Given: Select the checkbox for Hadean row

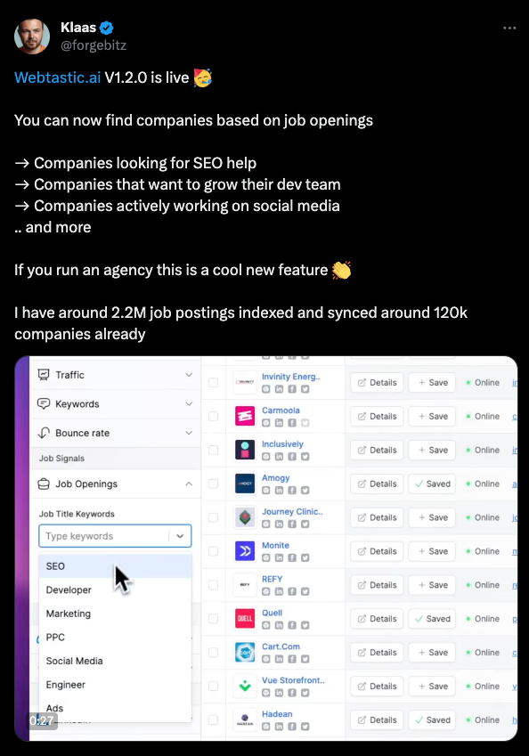Looking at the screenshot, I should (213, 719).
